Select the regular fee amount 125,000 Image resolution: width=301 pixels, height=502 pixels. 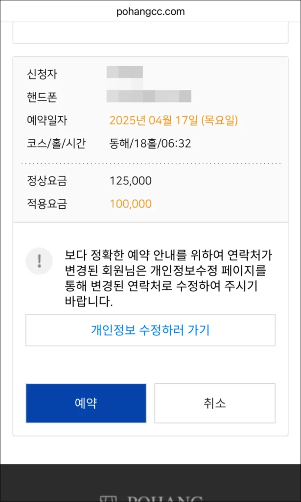tap(131, 181)
